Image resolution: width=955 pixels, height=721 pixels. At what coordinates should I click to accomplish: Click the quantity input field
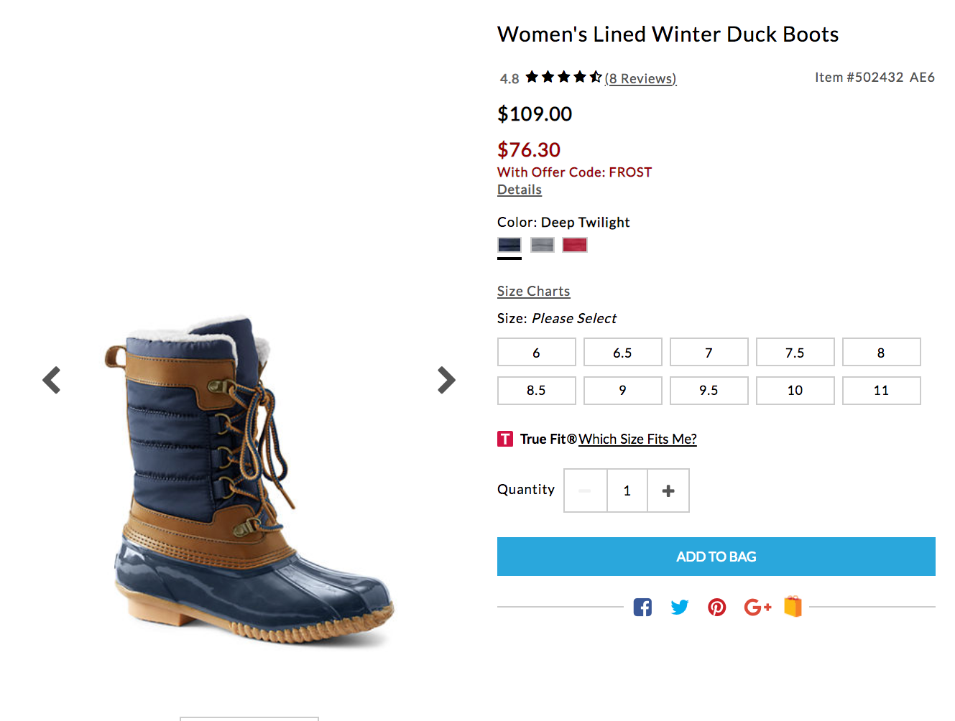tap(627, 490)
